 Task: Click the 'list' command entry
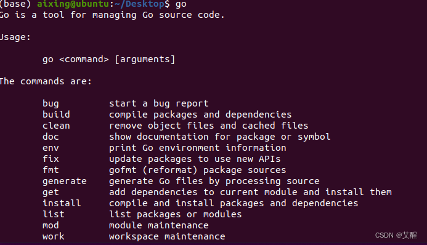coord(54,214)
